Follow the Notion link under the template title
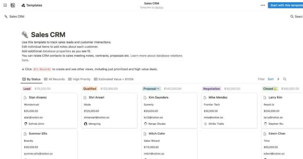This screenshot has width=303, height=159. (159, 7)
